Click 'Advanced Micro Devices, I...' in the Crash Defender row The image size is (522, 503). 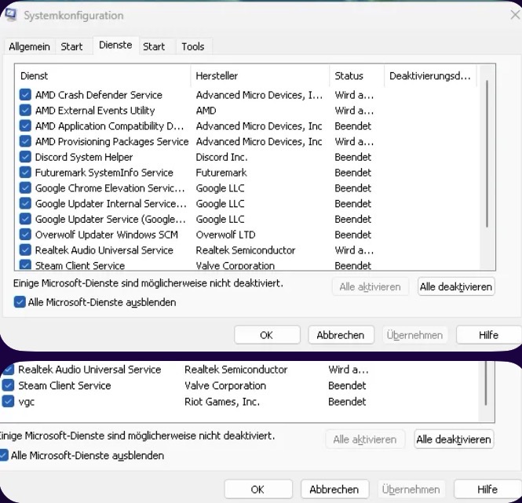259,95
